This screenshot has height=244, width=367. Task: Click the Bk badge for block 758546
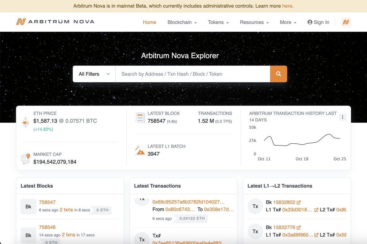click(x=28, y=235)
